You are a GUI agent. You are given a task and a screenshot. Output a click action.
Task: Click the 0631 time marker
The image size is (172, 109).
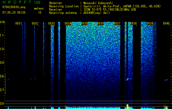[18, 23]
